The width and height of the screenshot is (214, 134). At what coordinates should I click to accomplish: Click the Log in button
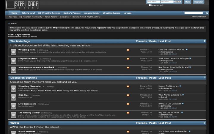pyautogui.click(x=177, y=1)
